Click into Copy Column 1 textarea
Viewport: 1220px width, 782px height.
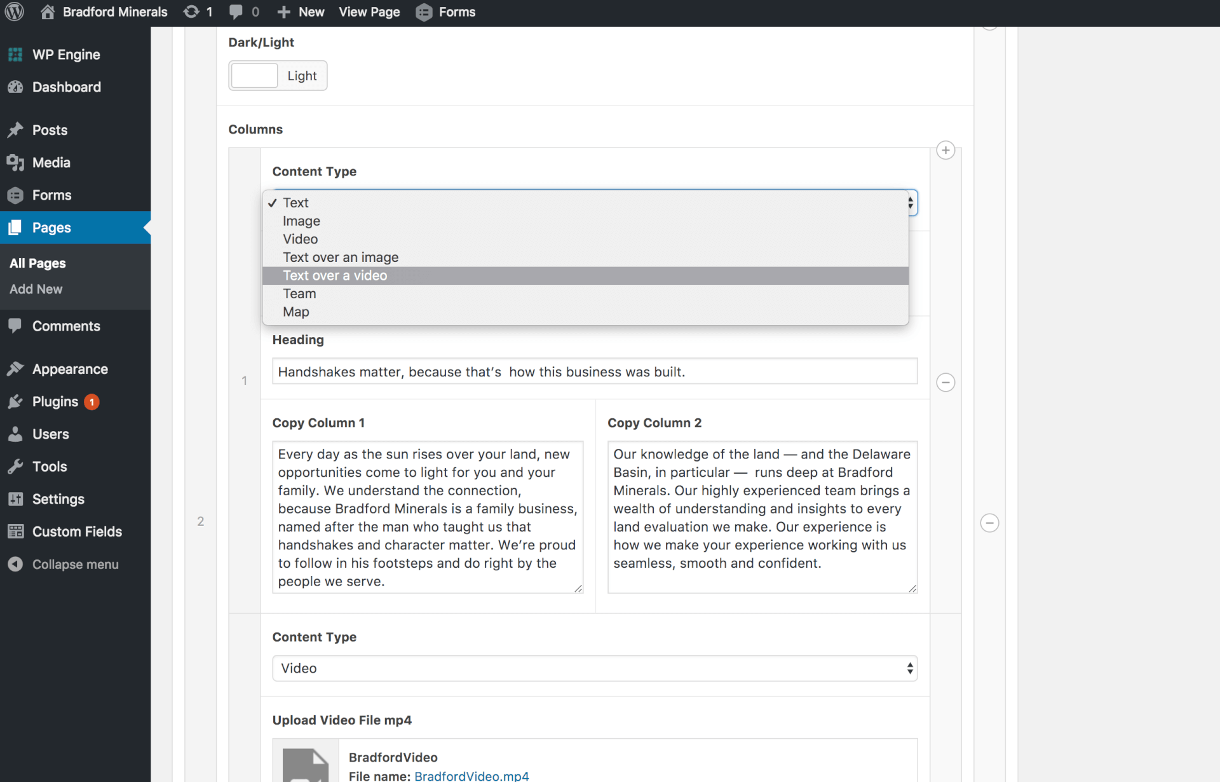(x=428, y=518)
